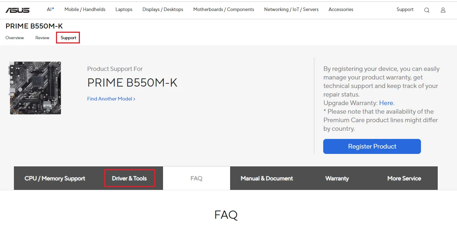Switch to the Overview tab
Image resolution: width=457 pixels, height=228 pixels.
tap(15, 38)
